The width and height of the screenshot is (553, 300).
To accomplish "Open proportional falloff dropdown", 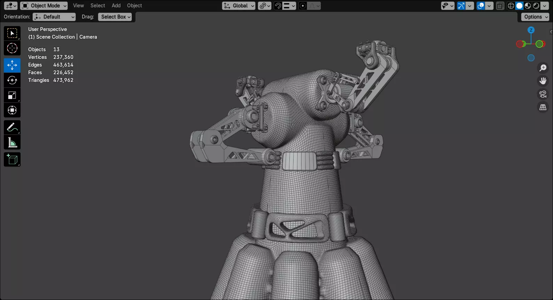I will point(314,6).
